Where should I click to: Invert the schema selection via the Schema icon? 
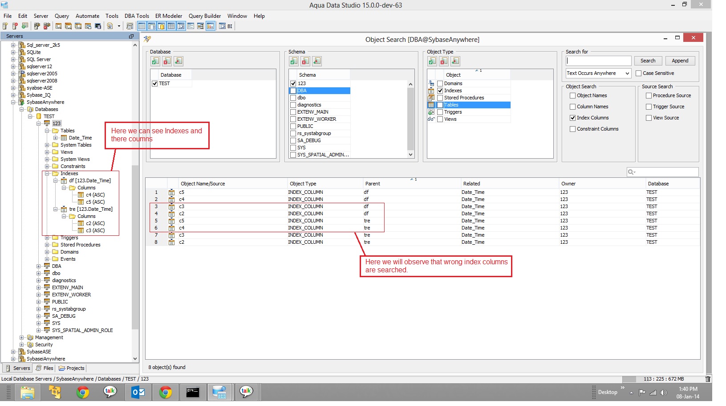317,61
